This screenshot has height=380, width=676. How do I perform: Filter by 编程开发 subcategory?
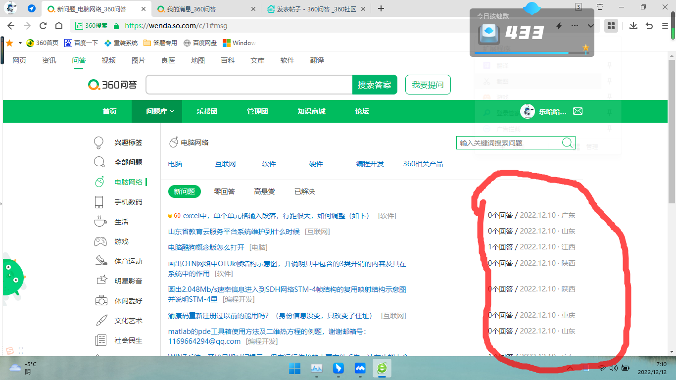(x=370, y=164)
